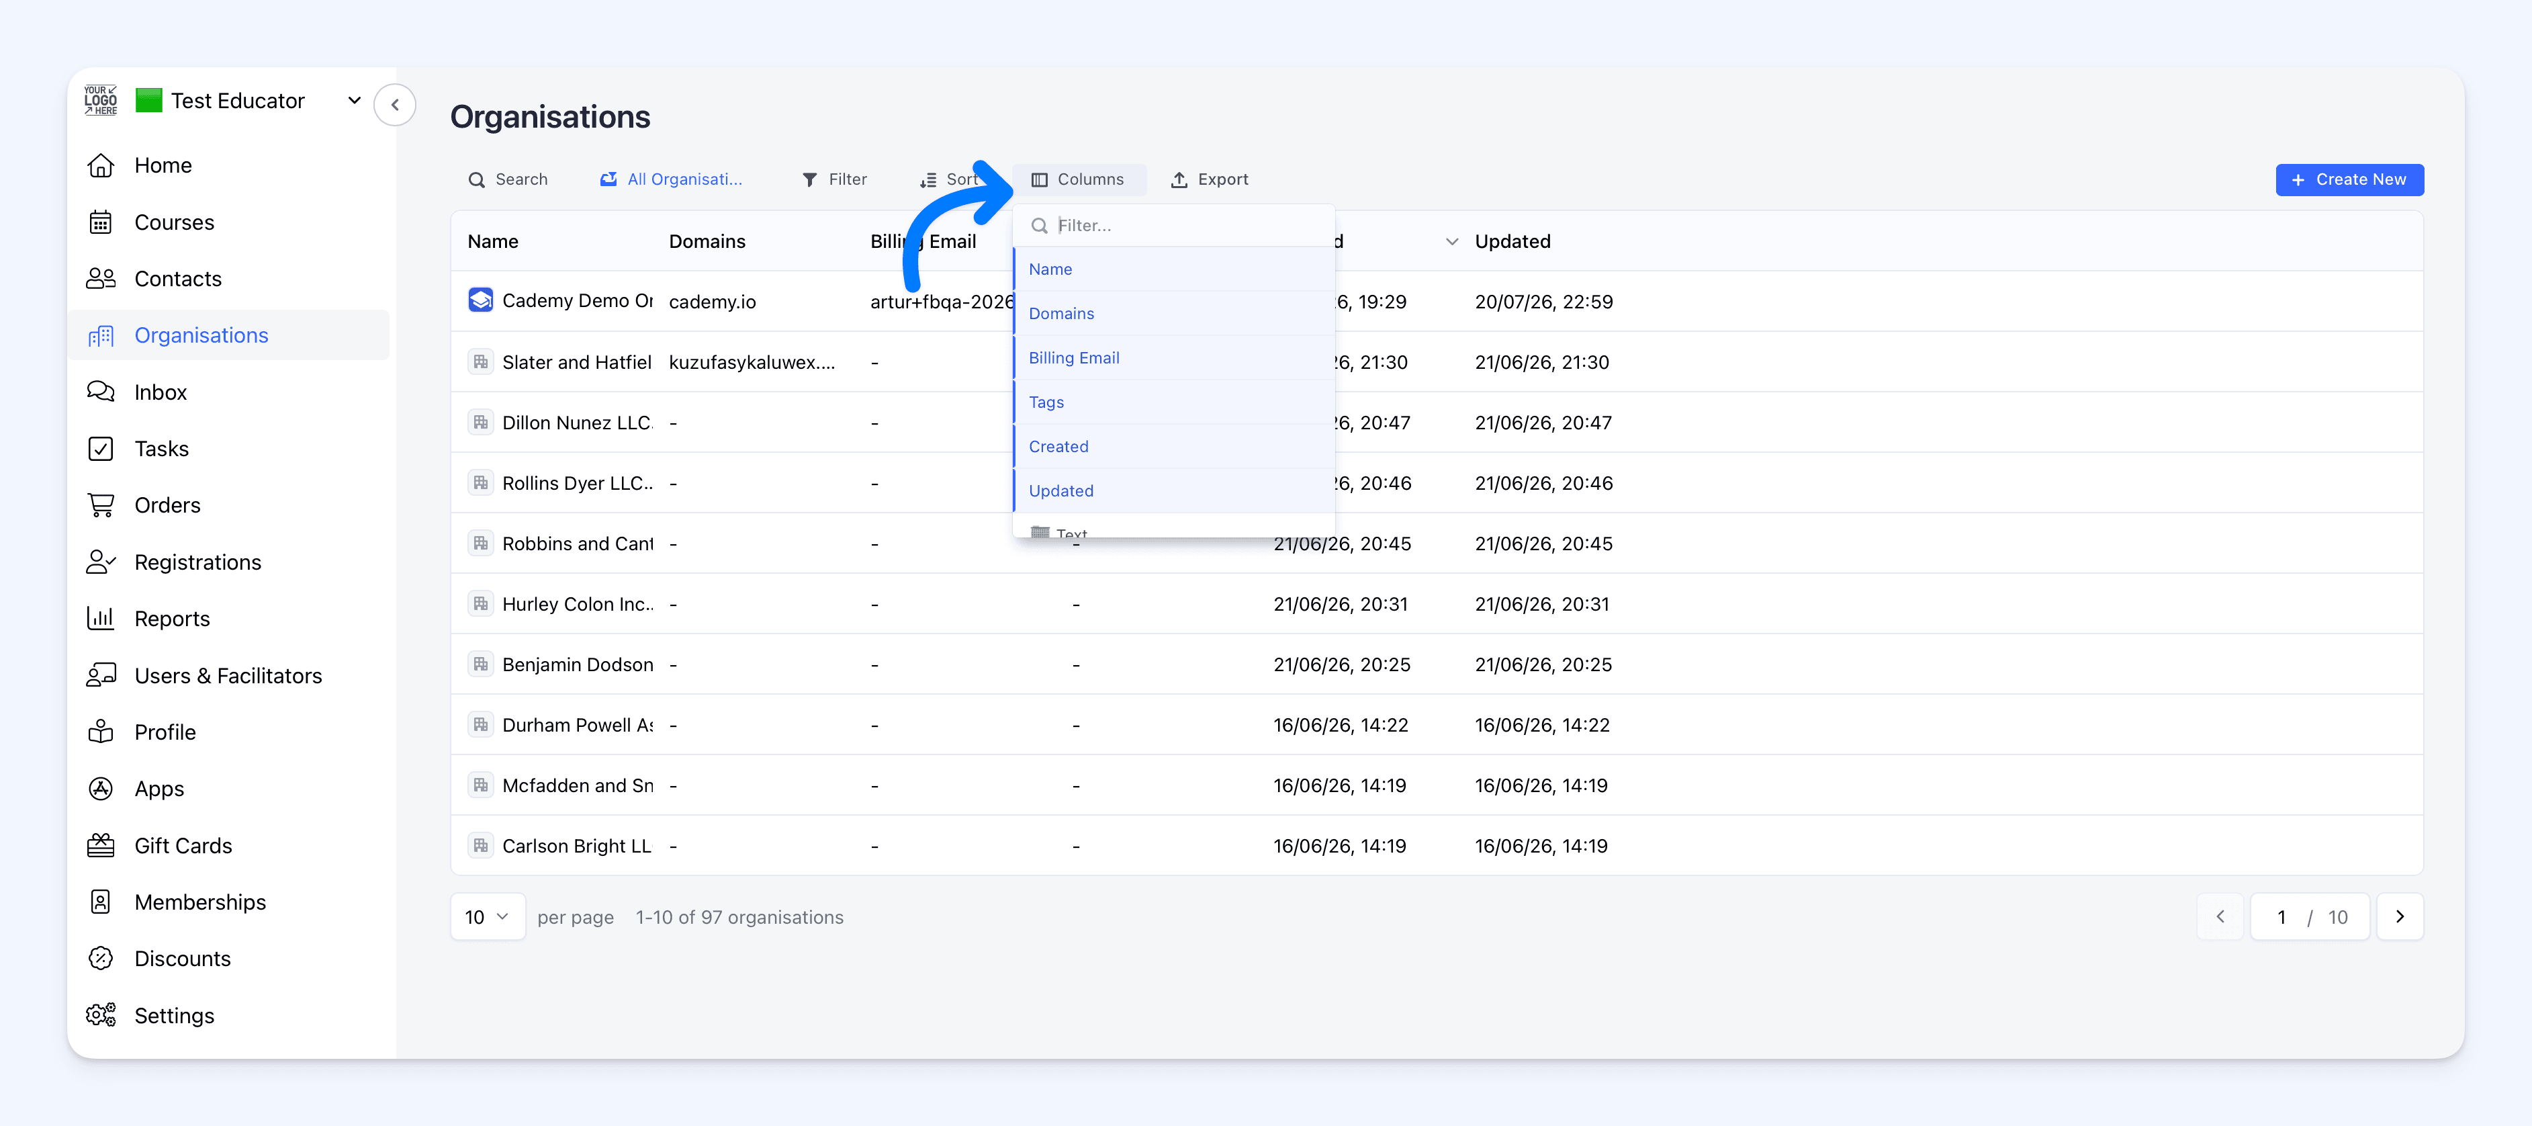The image size is (2532, 1126).
Task: Open the Users & Facilitators icon
Action: (x=100, y=676)
